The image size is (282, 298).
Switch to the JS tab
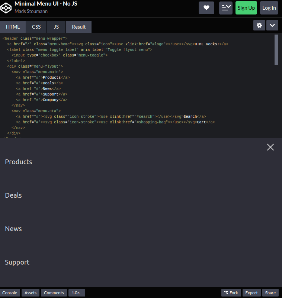56,27
